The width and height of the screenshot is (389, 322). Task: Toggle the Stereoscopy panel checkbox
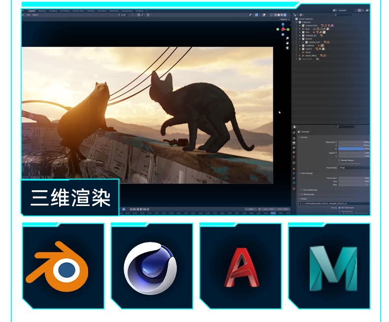(302, 195)
